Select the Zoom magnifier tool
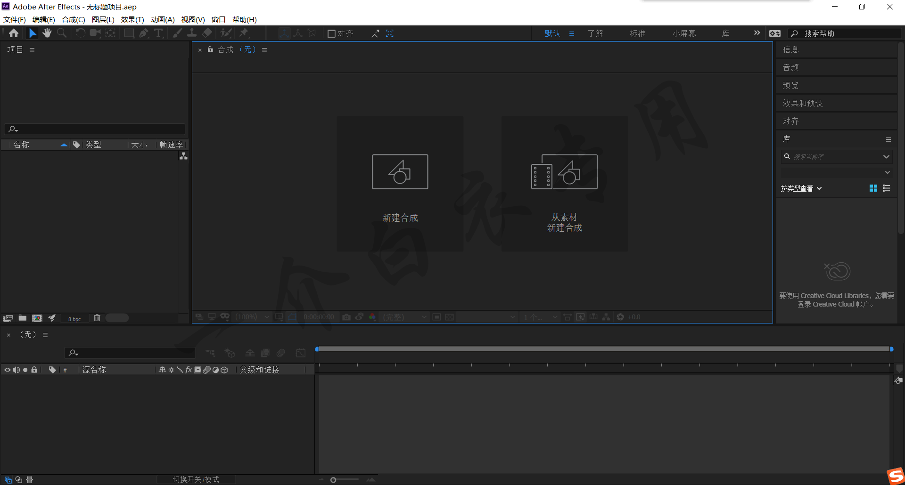Screen dimensions: 905x485 point(62,33)
